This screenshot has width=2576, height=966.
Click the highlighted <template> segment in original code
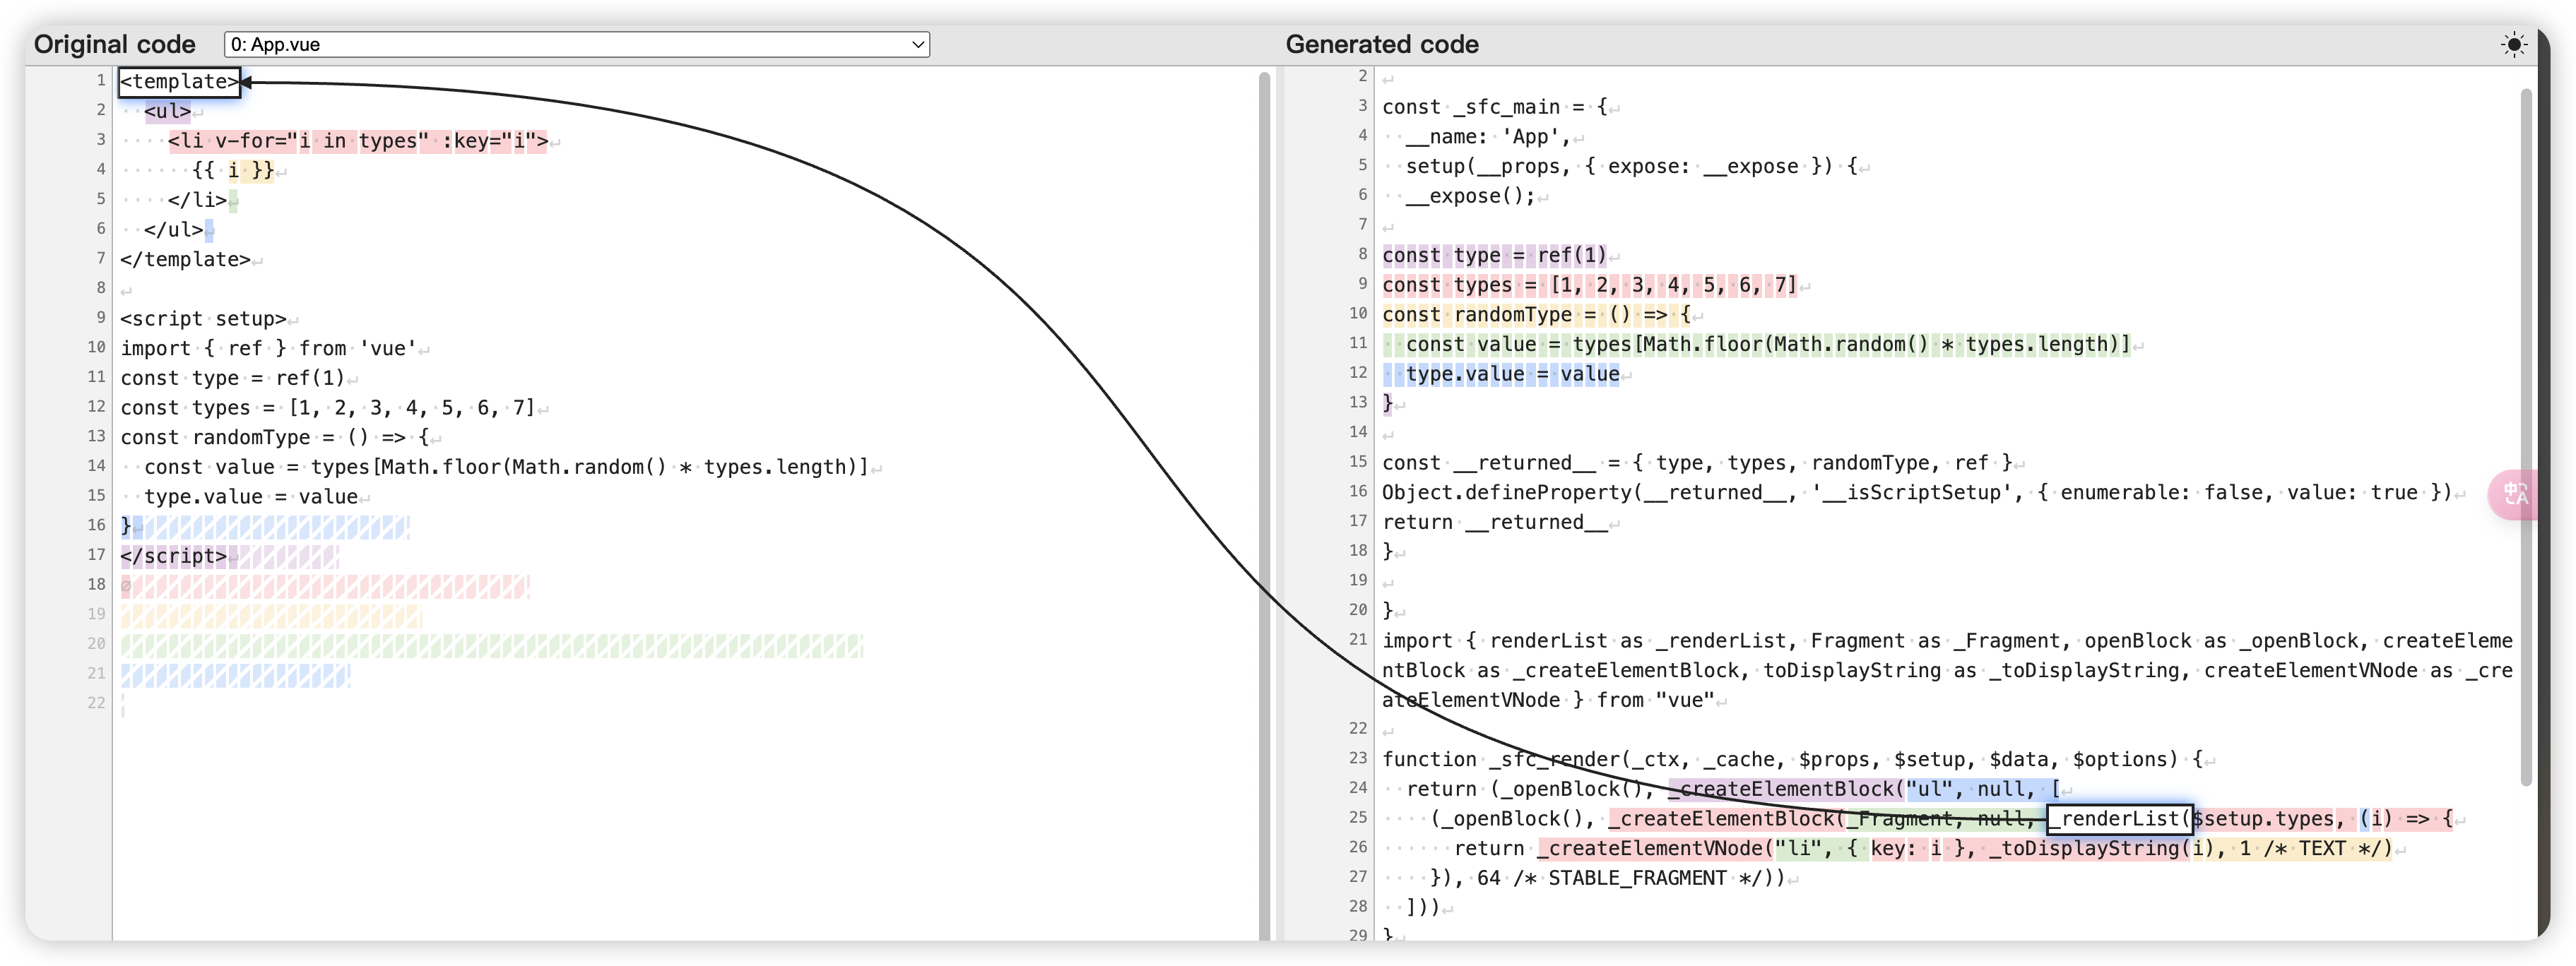[x=180, y=82]
